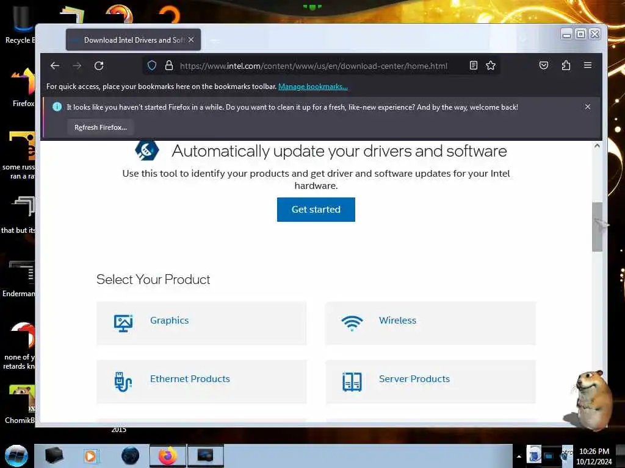The width and height of the screenshot is (625, 468).
Task: Click the site security padlock icon
Action: [169, 66]
